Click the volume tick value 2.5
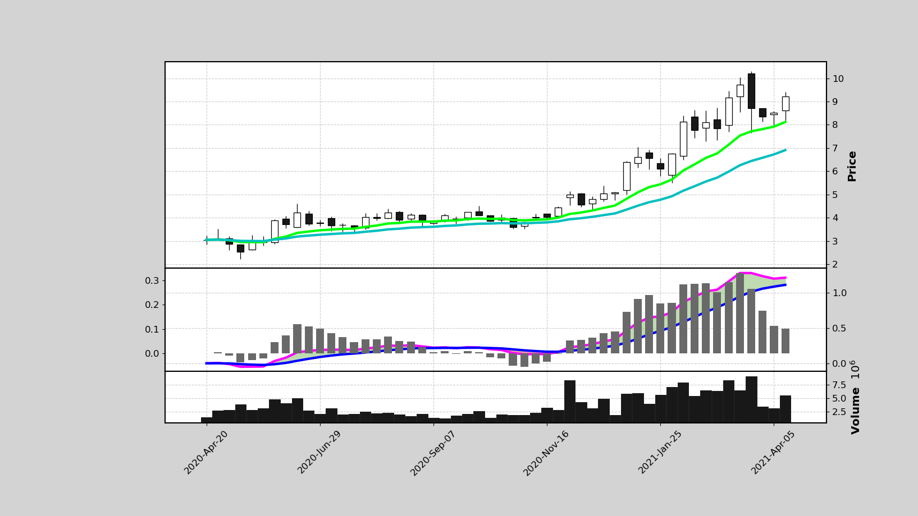Screen dimensions: 918x516 (839, 412)
